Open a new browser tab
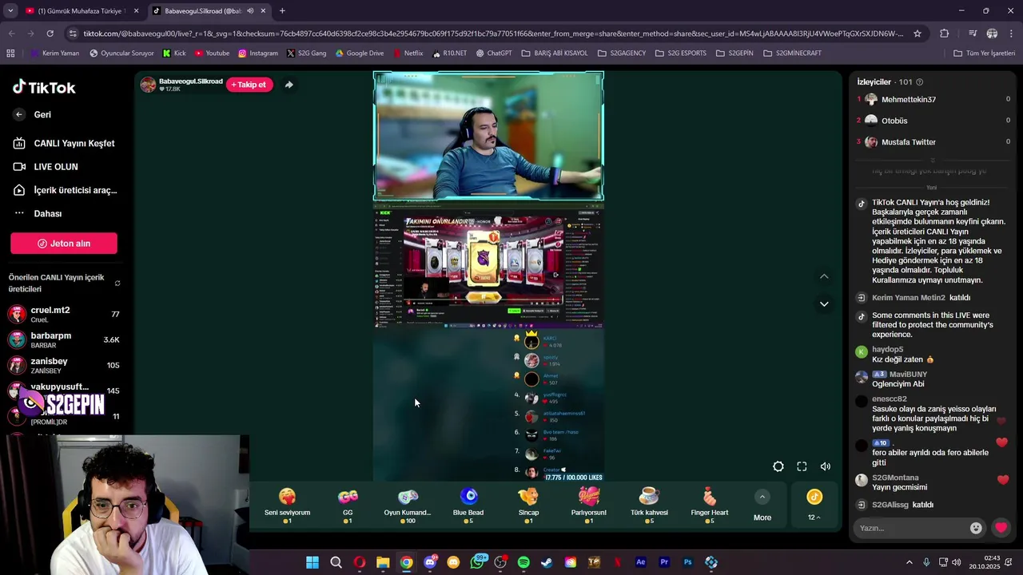This screenshot has height=575, width=1023. tap(282, 11)
